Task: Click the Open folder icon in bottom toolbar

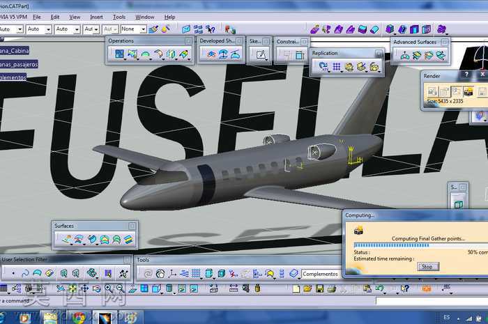Action: [307, 288]
